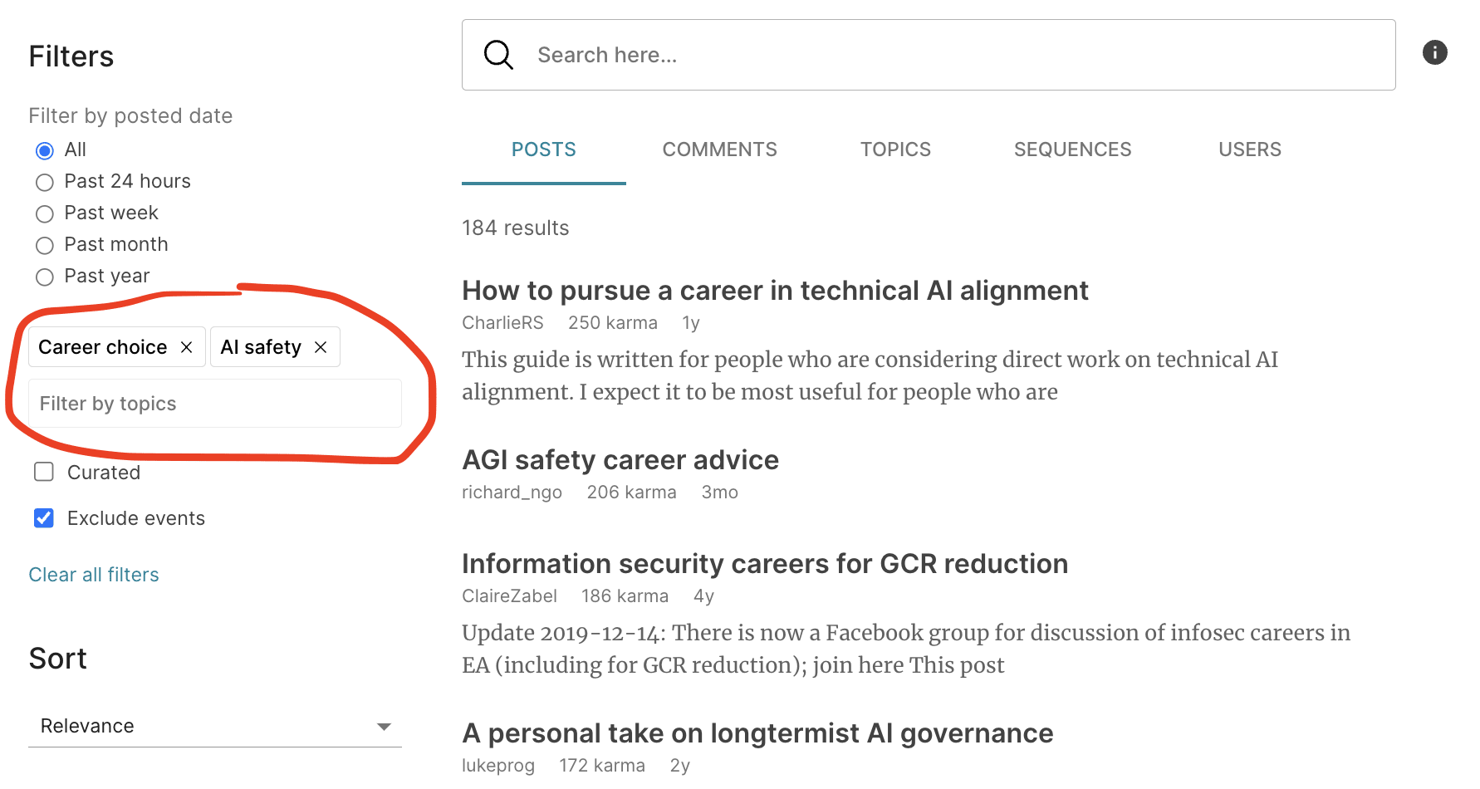
Task: Select the Past week date filter
Action: pos(45,213)
